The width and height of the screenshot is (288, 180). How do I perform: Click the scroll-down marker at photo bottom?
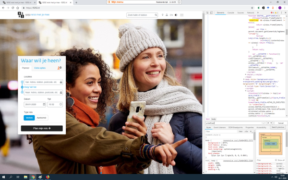tap(101, 169)
